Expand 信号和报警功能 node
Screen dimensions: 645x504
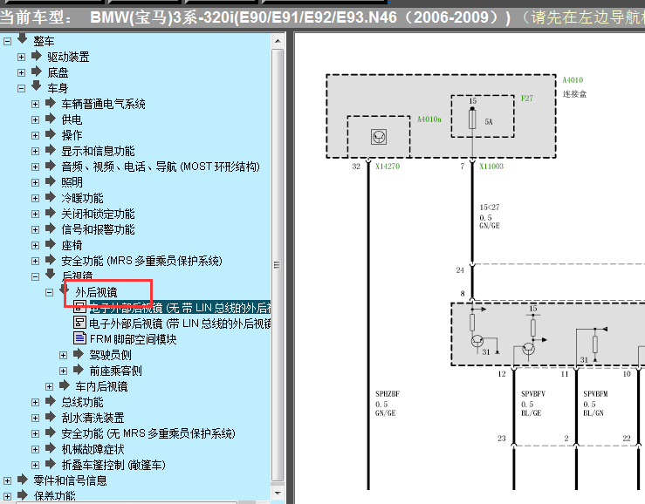tap(36, 229)
